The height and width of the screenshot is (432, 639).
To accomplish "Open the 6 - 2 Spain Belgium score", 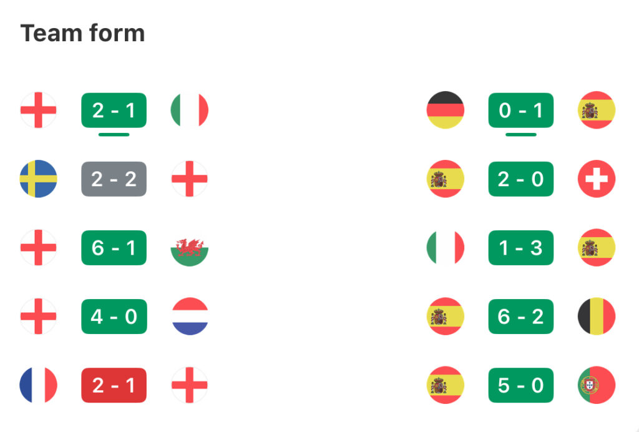I will [521, 317].
